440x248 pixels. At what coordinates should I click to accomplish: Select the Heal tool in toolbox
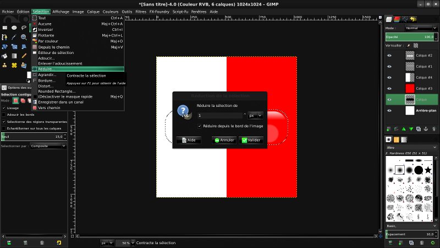14,65
